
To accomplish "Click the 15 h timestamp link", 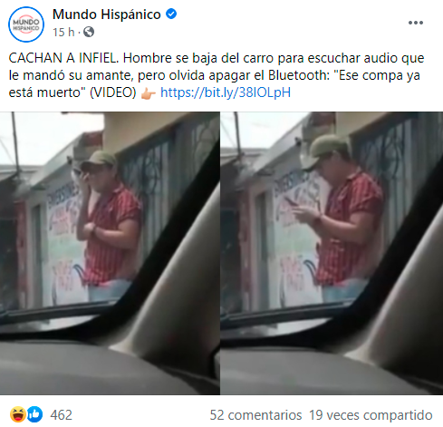I will click(63, 32).
